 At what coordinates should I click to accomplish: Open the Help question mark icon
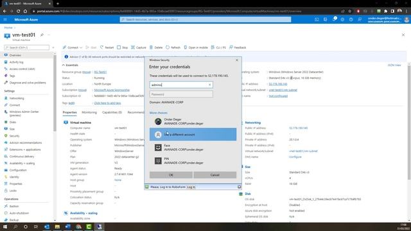351,19
